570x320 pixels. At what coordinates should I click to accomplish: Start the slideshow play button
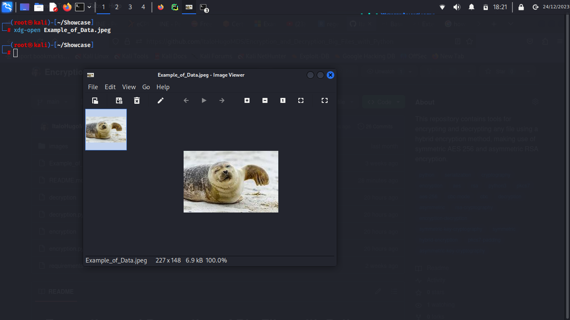pos(204,100)
